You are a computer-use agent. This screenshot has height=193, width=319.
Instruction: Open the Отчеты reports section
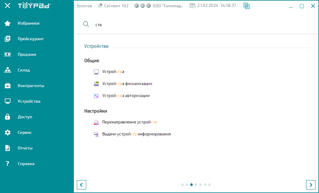25,148
